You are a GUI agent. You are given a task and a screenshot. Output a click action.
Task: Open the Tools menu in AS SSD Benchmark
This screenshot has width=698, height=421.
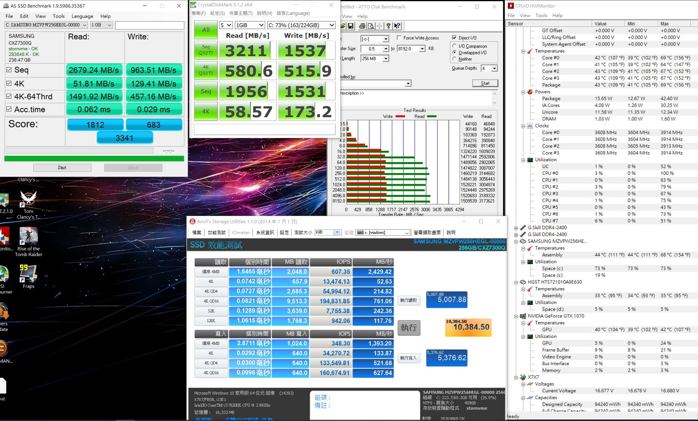coord(59,16)
